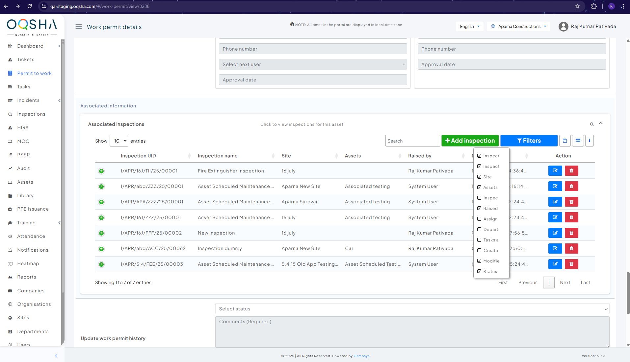The image size is (630, 362).
Task: Open the entries-per-page dropdown
Action: (x=118, y=141)
